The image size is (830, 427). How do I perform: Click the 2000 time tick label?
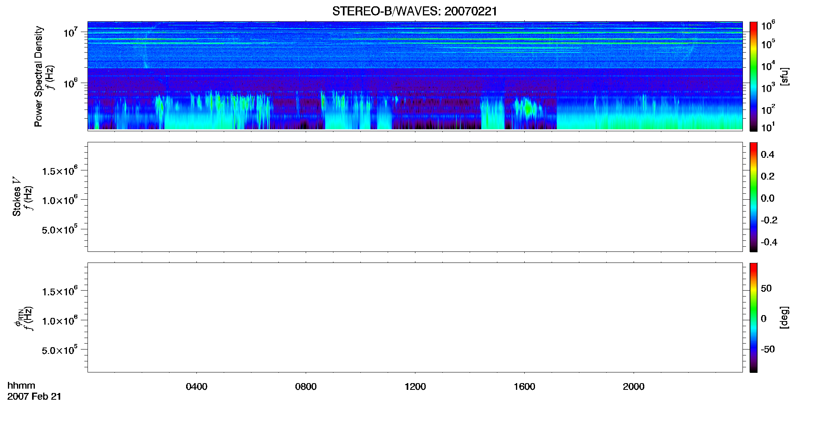point(634,387)
